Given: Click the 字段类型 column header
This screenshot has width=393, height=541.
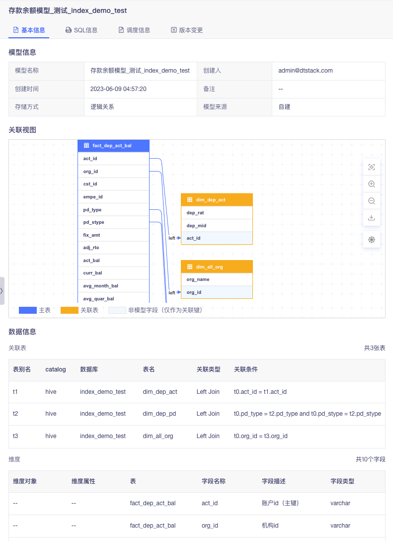Looking at the screenshot, I should tap(342, 481).
